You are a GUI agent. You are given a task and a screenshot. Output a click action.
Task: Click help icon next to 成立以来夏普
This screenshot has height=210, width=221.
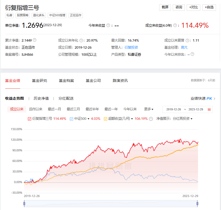click(187, 41)
